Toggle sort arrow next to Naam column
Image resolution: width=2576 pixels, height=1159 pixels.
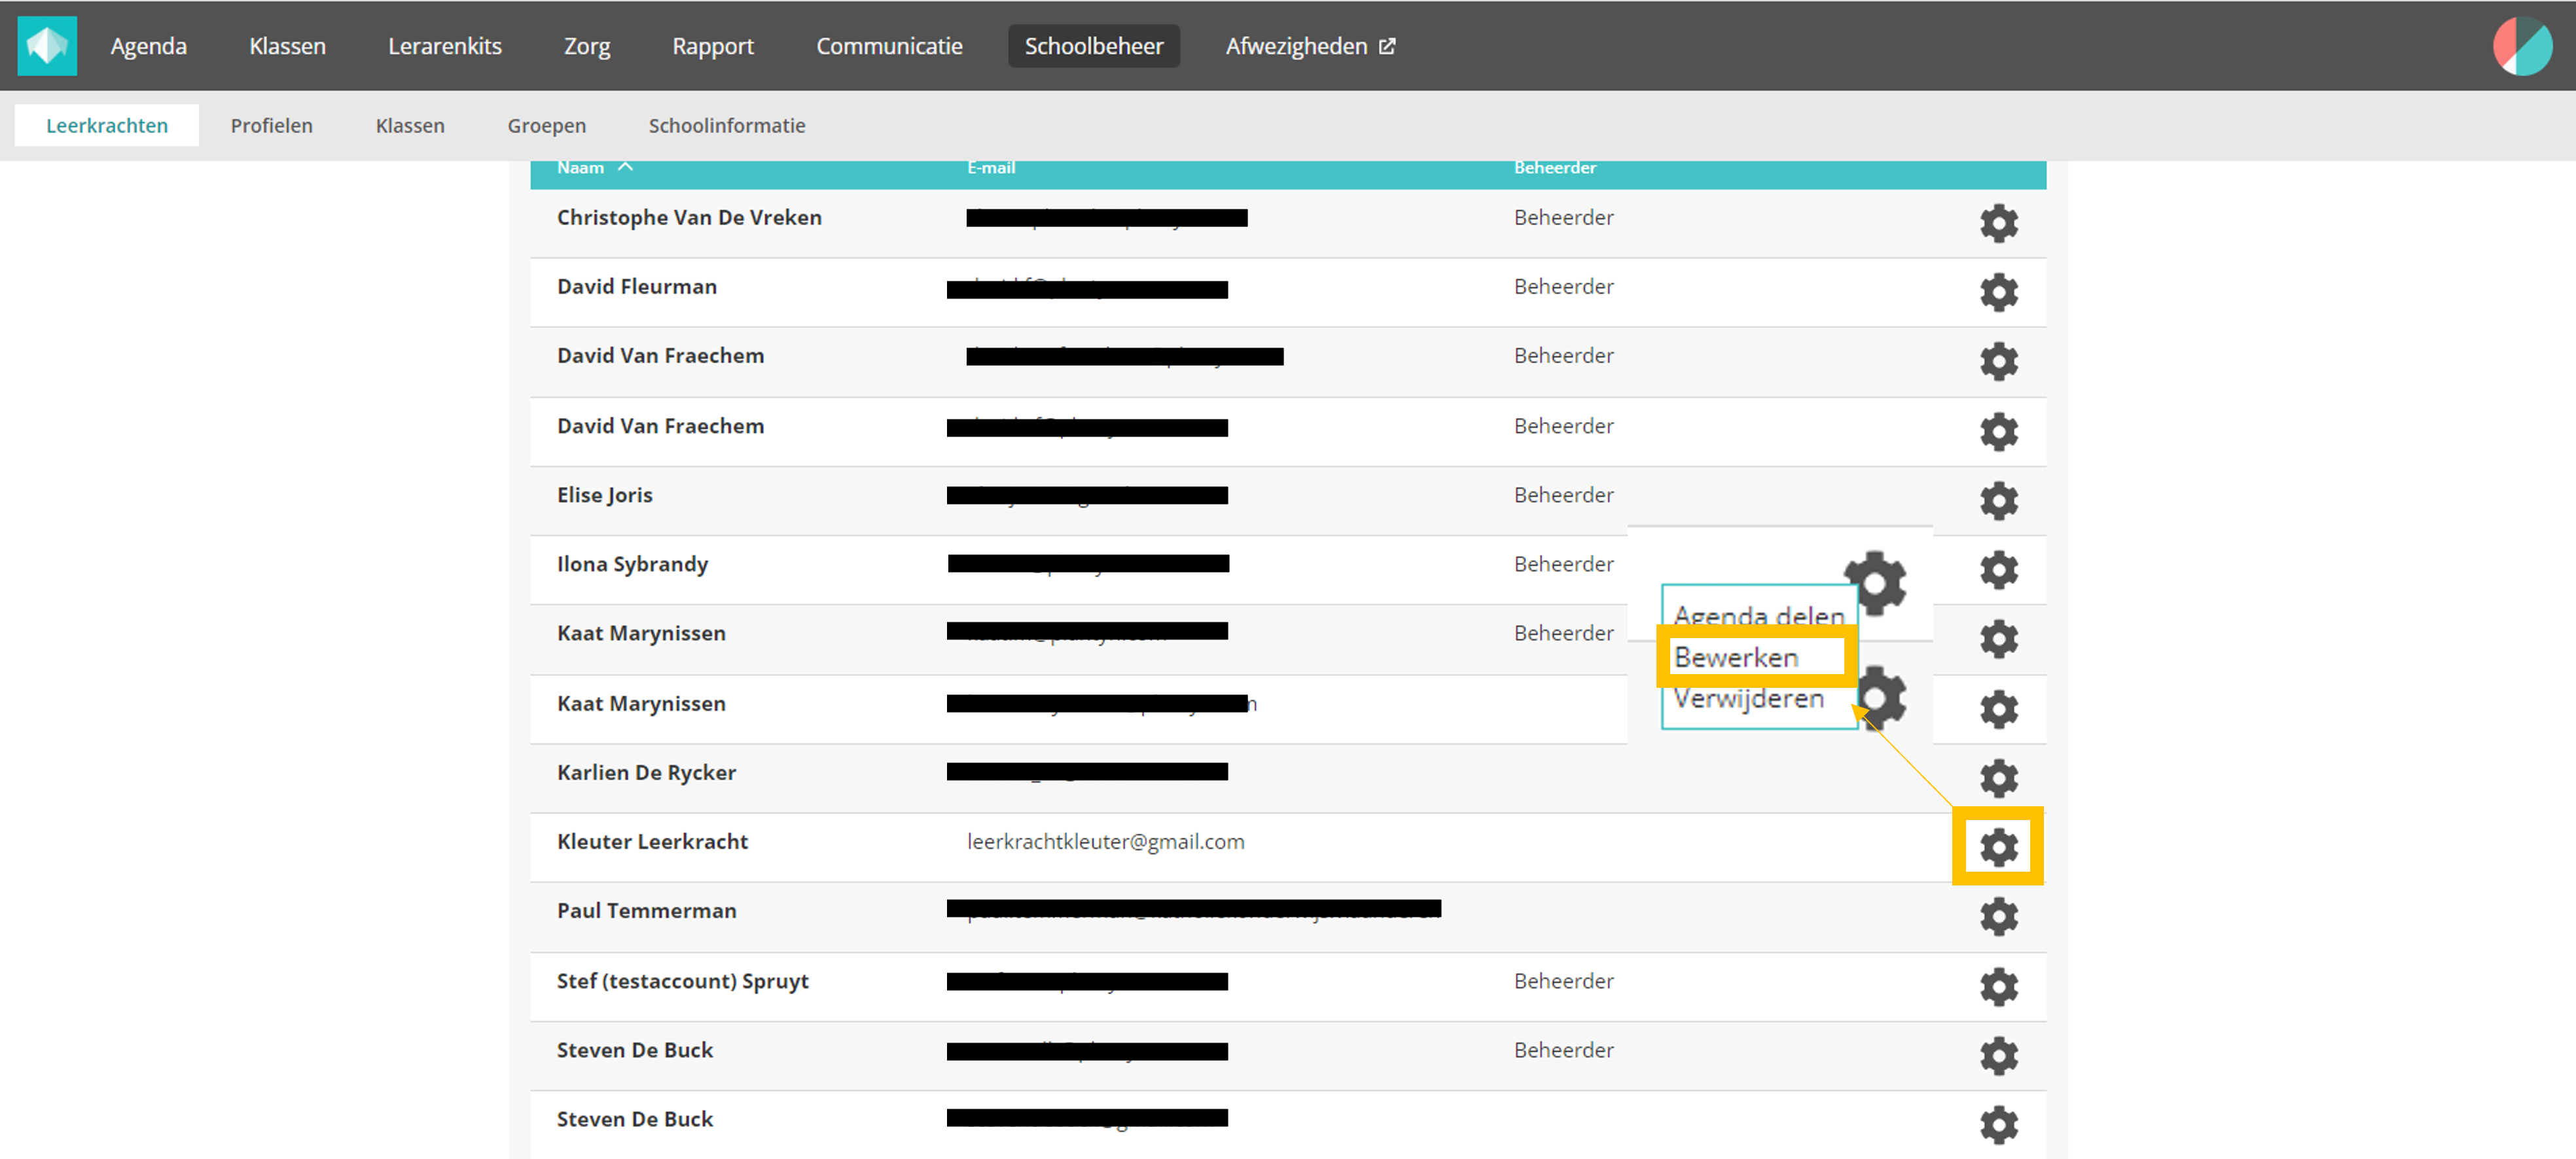click(625, 167)
